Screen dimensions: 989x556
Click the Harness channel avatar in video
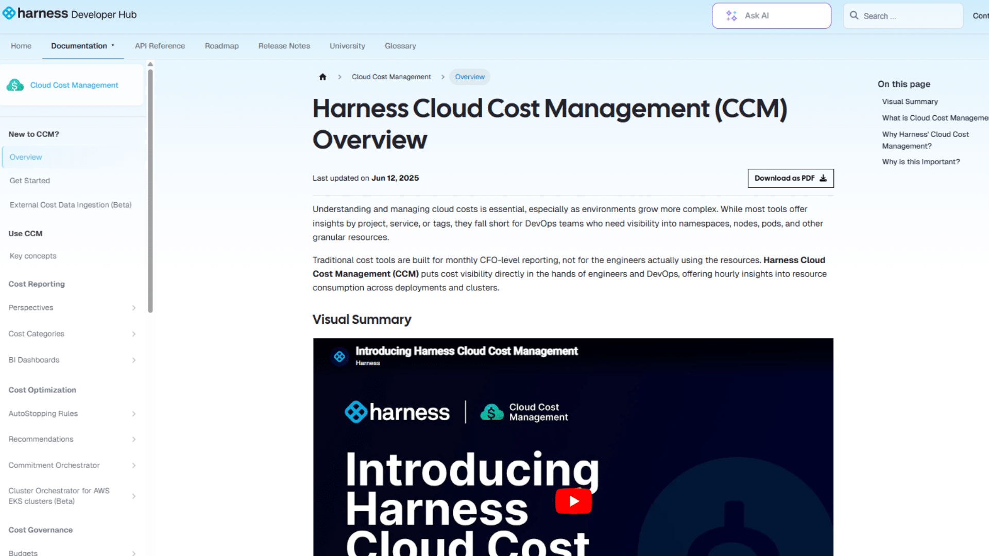pos(339,356)
